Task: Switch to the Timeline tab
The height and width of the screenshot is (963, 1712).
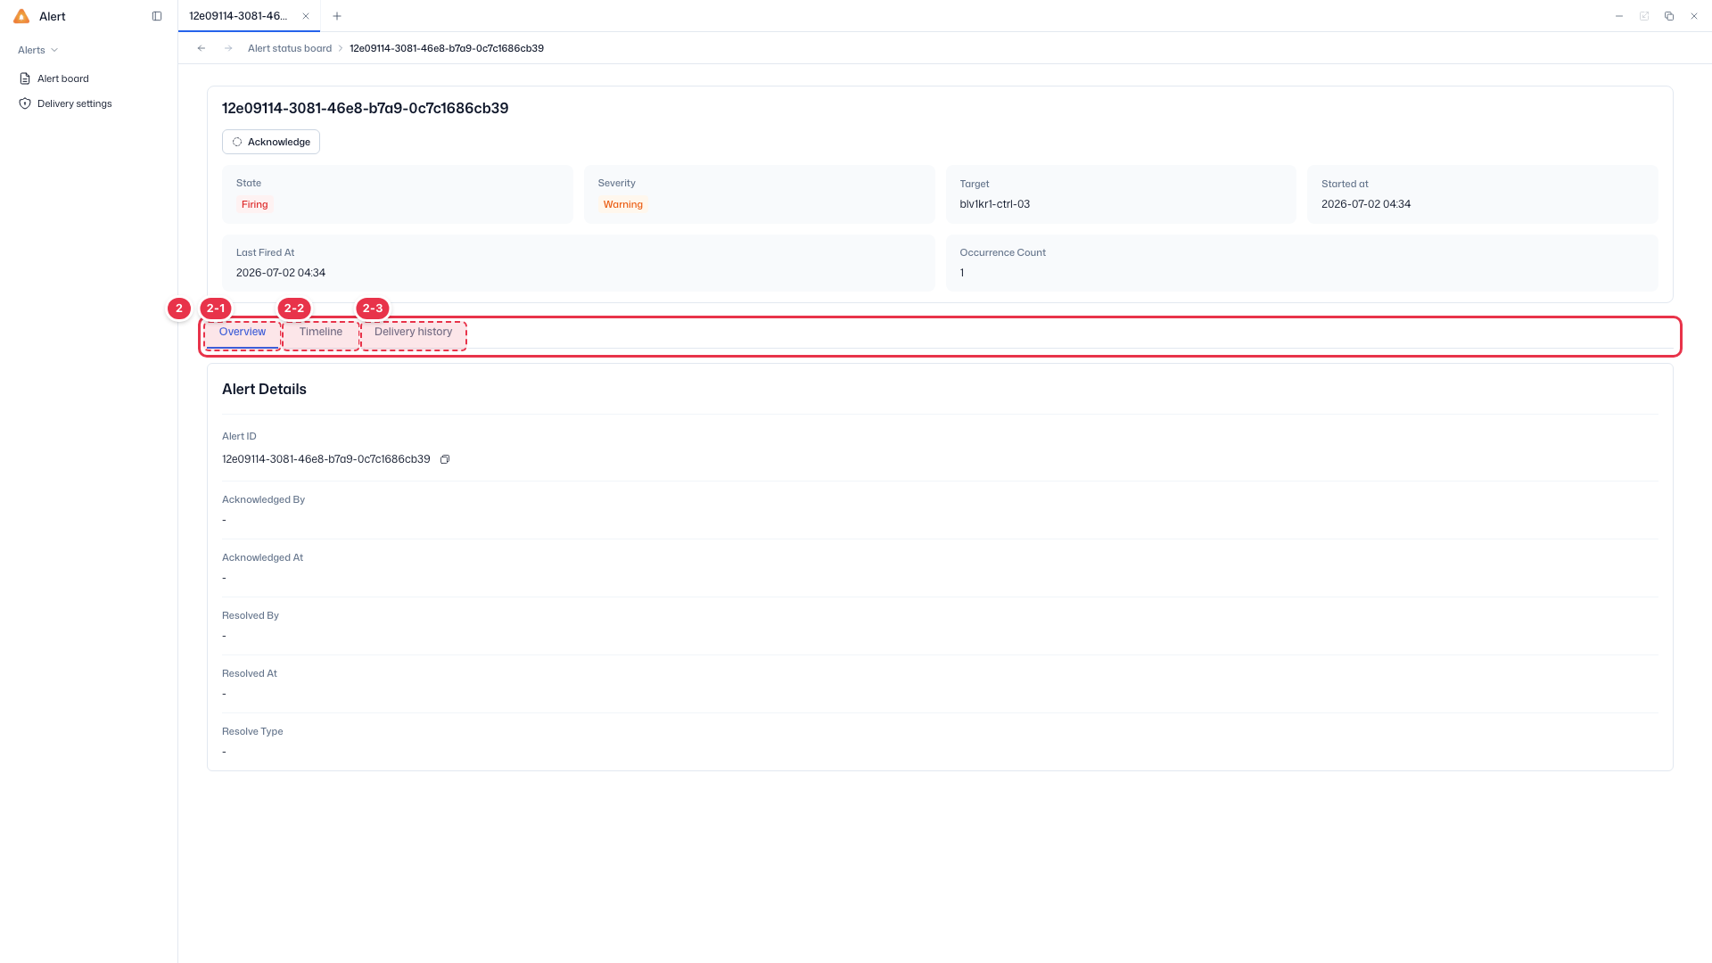Action: coord(321,332)
